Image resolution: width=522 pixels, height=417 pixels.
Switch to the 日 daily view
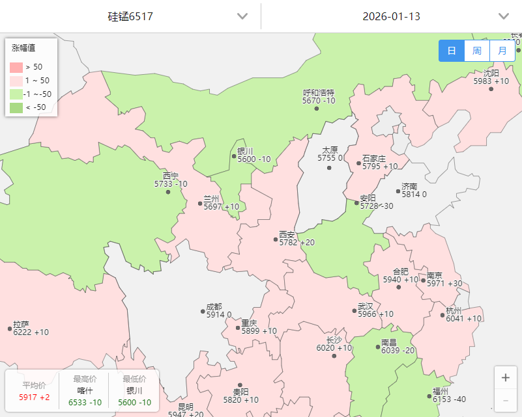click(452, 51)
